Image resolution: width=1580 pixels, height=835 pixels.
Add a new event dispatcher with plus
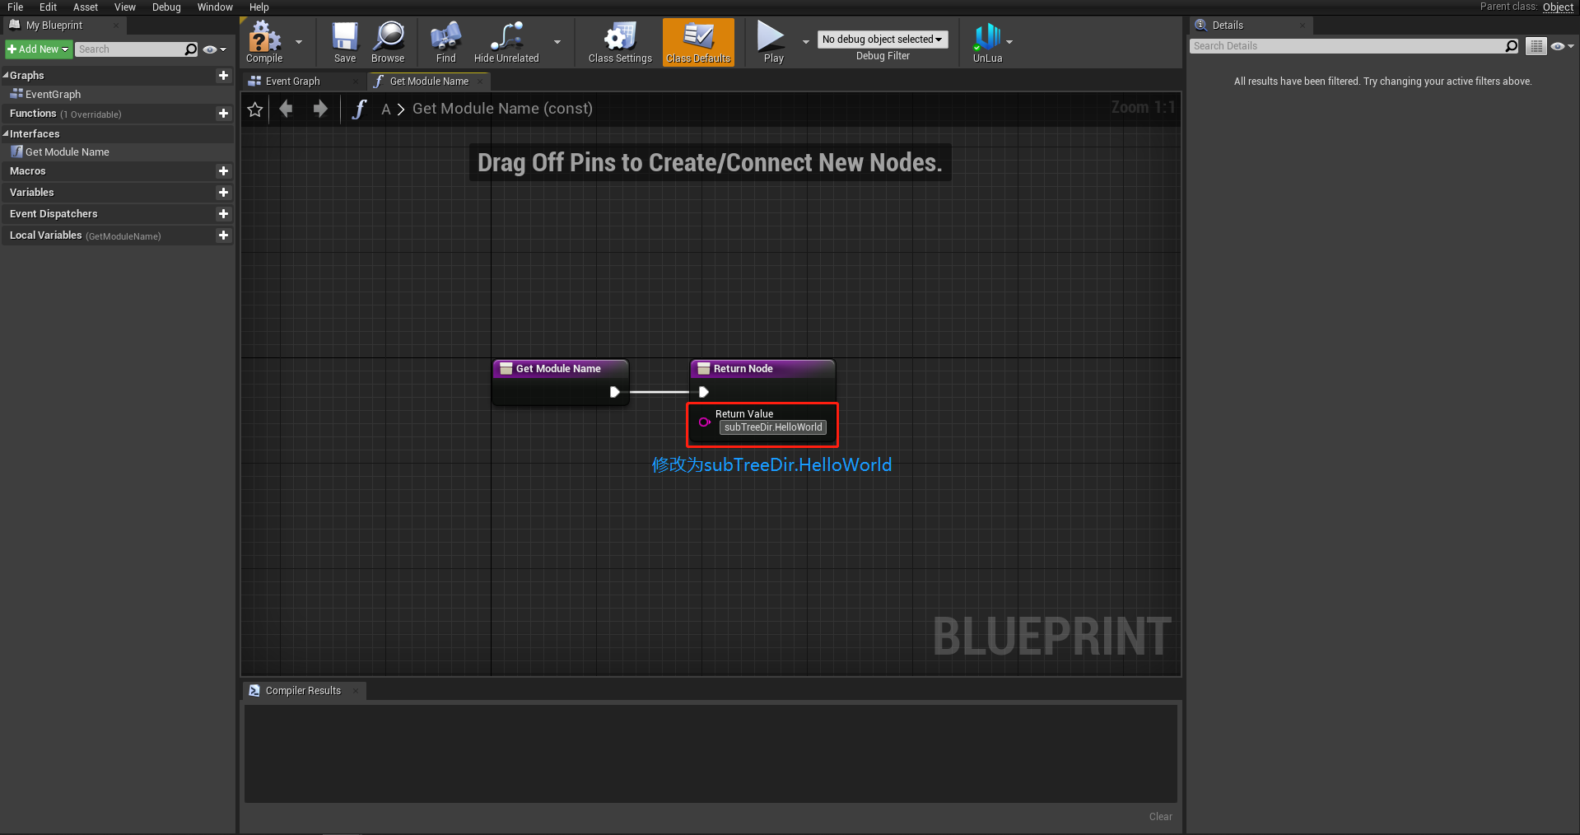click(x=223, y=214)
